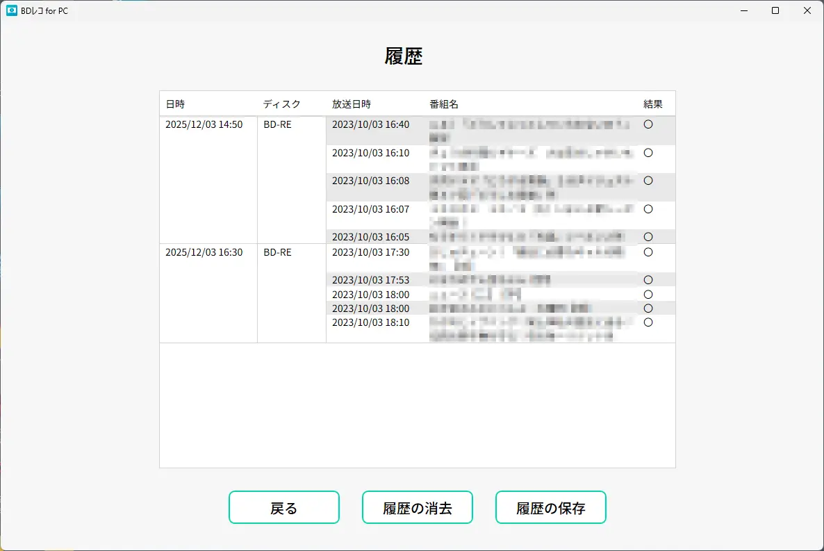Select the 2023/10/03 17:30 broadcast row
Image resolution: width=824 pixels, height=551 pixels.
click(370, 253)
